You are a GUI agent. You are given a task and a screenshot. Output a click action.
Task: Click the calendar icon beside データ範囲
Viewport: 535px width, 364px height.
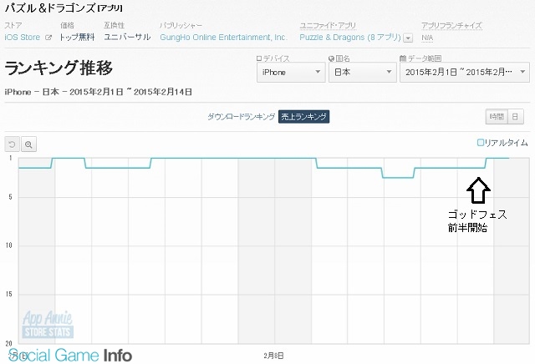coord(403,58)
